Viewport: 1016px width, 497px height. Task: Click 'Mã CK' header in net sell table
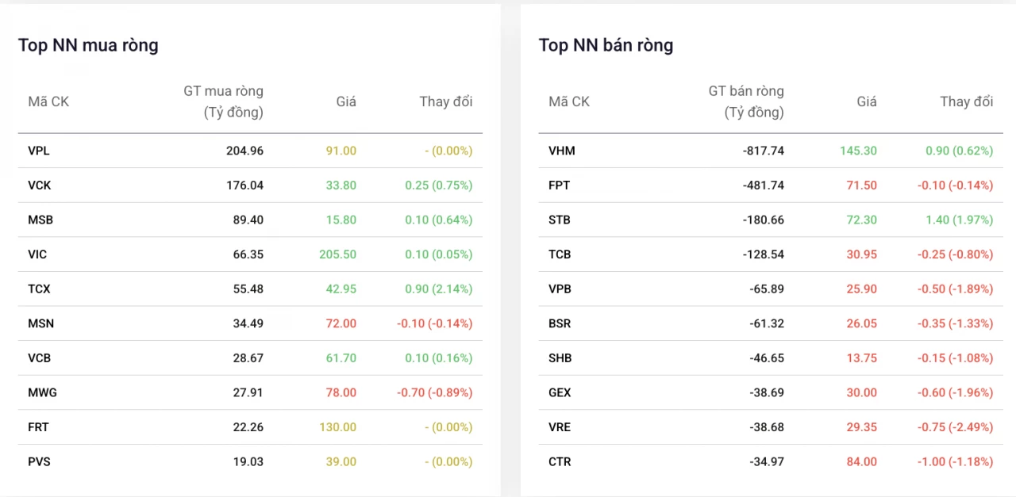point(569,101)
